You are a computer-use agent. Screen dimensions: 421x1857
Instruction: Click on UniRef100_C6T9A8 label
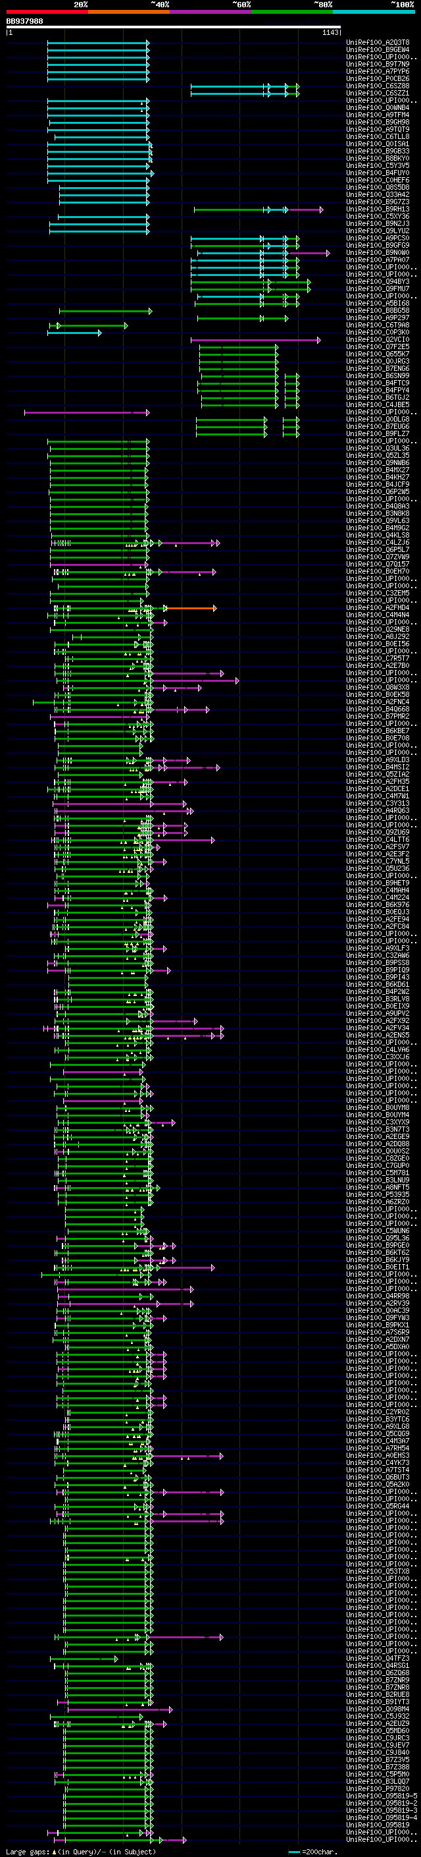378,325
